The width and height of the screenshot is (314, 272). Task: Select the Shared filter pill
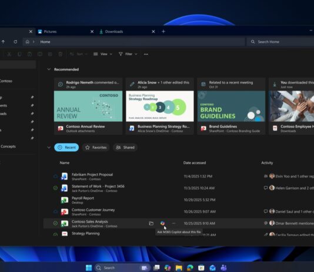[x=125, y=148]
